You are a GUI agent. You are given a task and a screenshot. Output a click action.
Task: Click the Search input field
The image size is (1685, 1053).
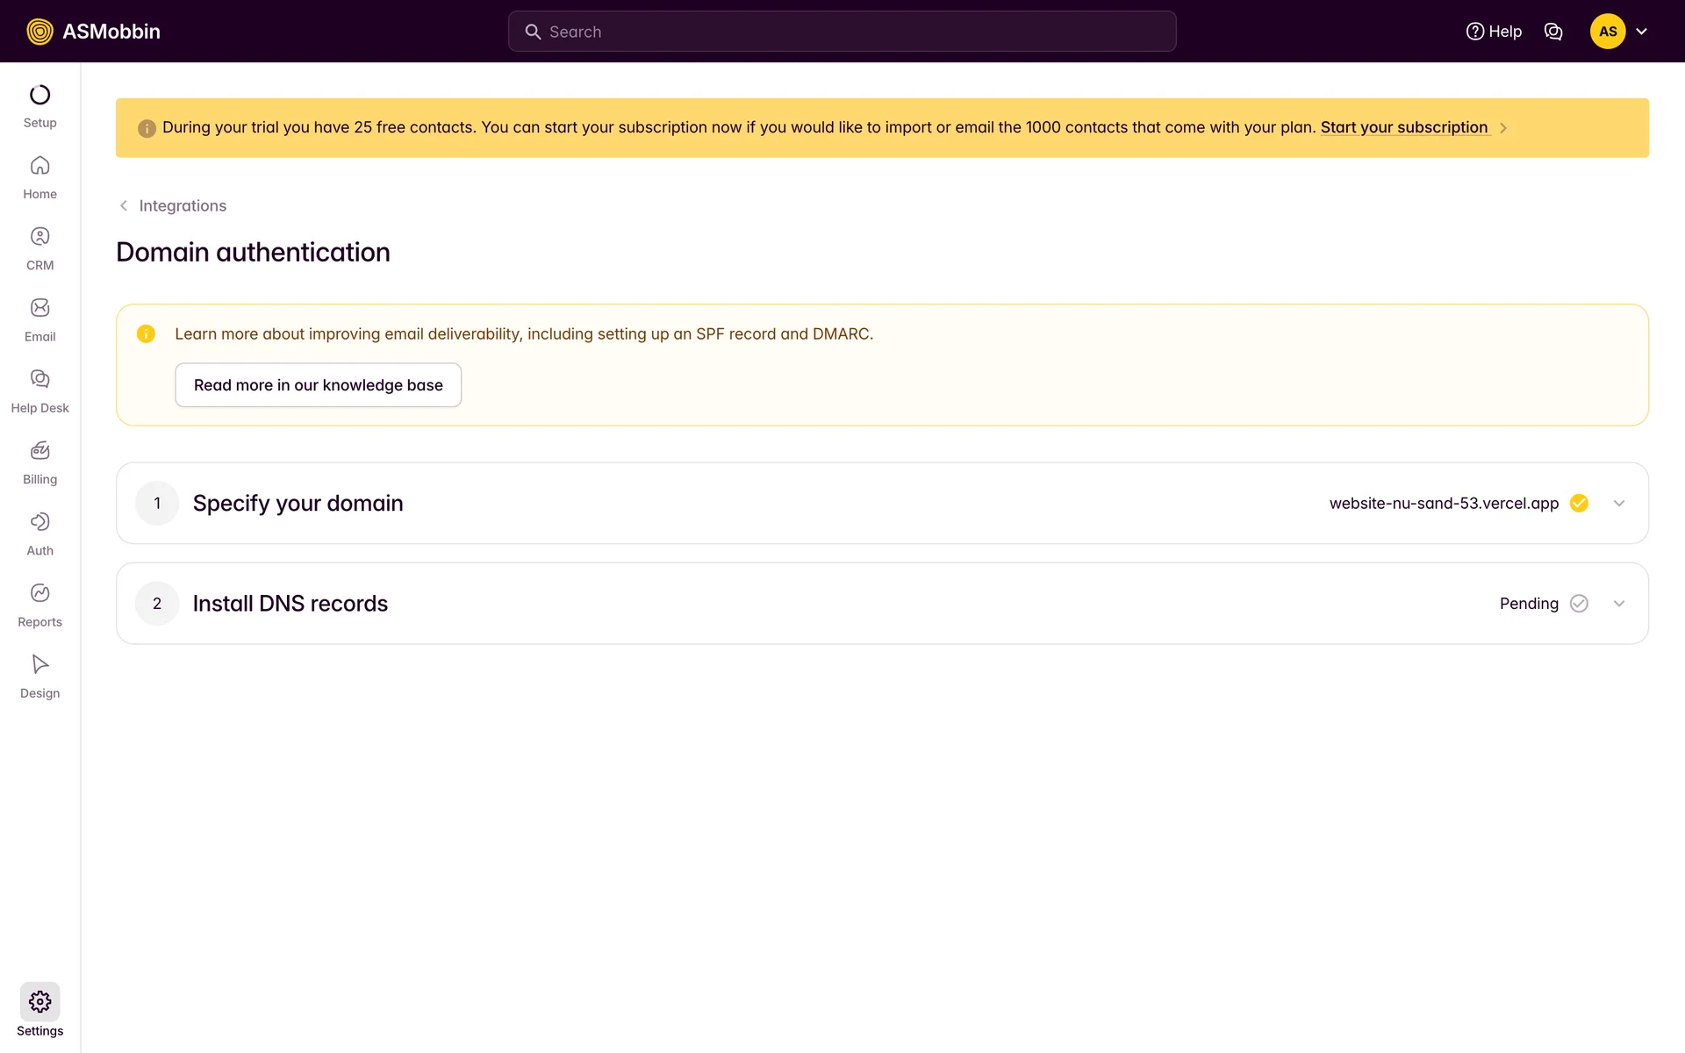click(842, 32)
